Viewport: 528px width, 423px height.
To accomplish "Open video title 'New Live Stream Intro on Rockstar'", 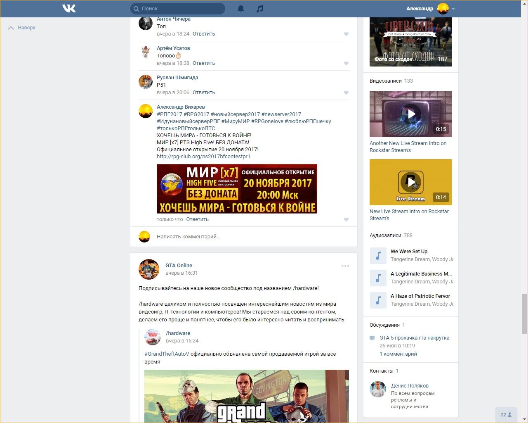I will pyautogui.click(x=409, y=215).
